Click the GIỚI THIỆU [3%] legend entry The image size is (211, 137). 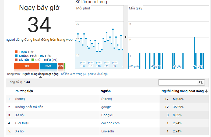44,60
